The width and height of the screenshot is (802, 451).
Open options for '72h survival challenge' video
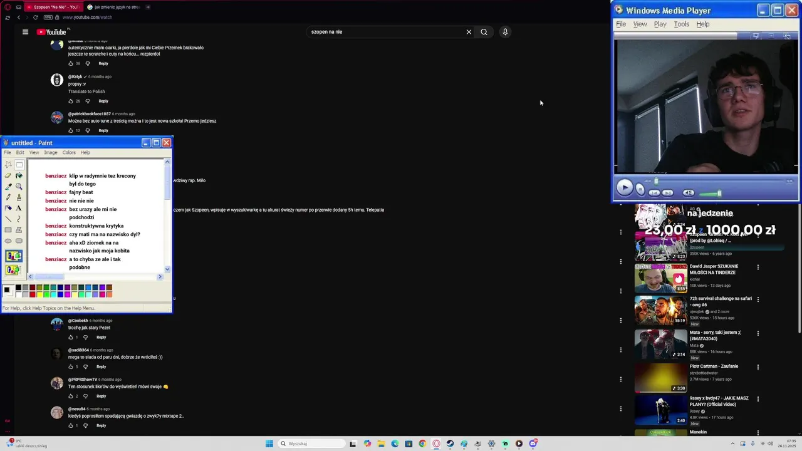point(758,300)
